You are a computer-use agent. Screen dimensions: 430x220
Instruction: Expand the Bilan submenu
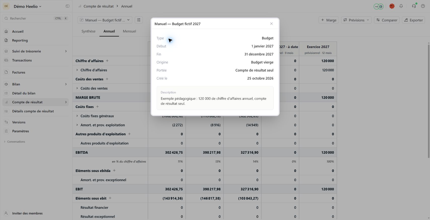click(66, 84)
